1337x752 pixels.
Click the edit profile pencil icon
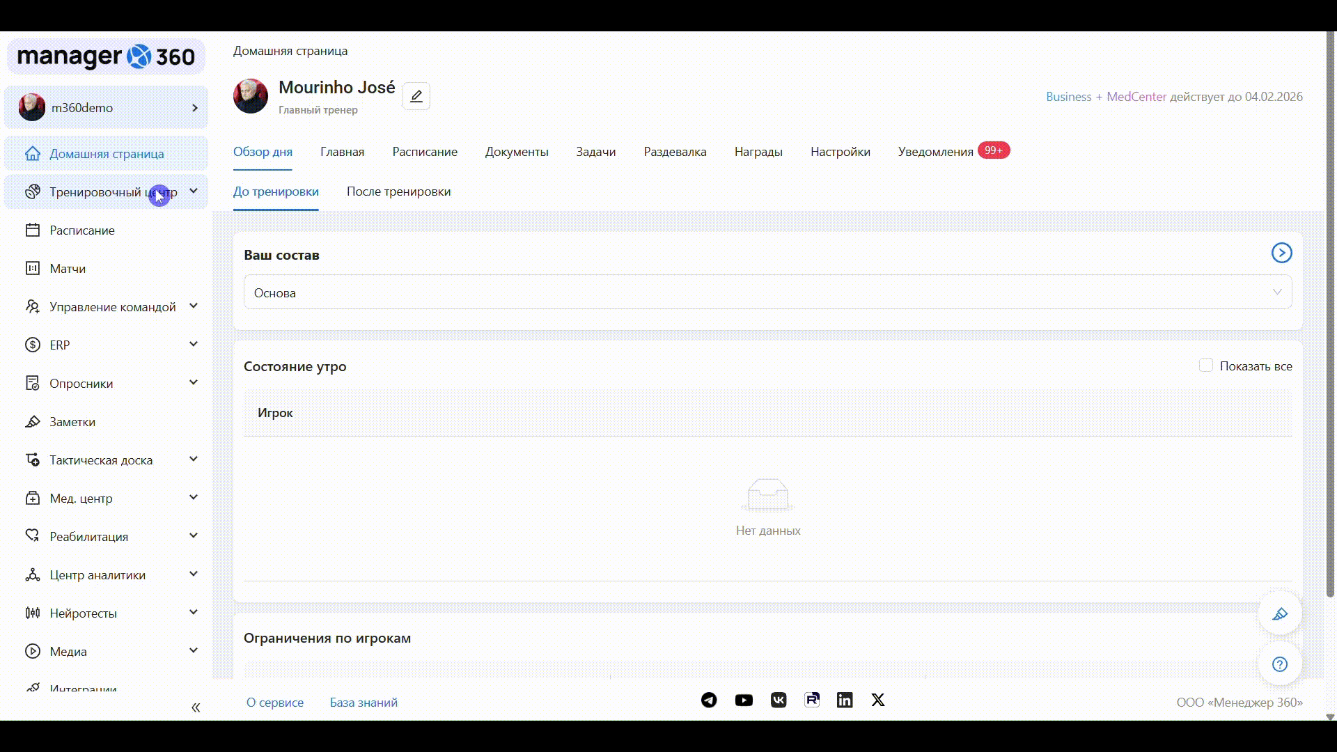point(416,96)
